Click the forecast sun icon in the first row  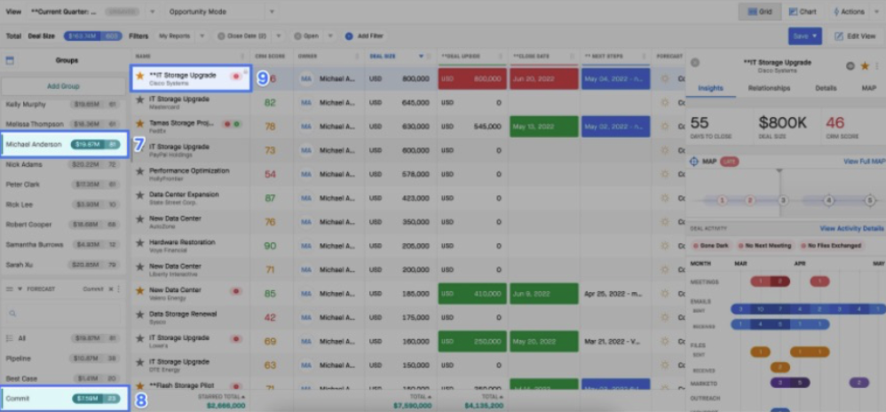(664, 78)
